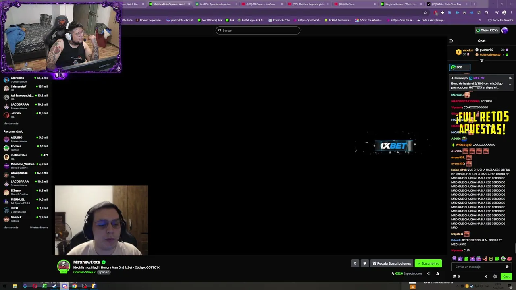The width and height of the screenshot is (516, 290).
Task: Click the Obtén KICKs button
Action: [x=487, y=30]
